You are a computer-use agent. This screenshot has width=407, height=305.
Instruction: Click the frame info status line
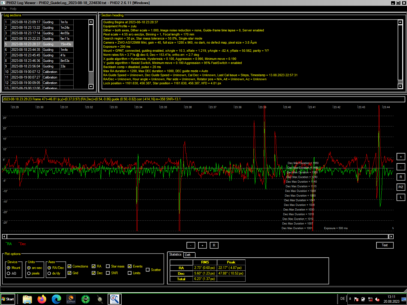(203, 99)
